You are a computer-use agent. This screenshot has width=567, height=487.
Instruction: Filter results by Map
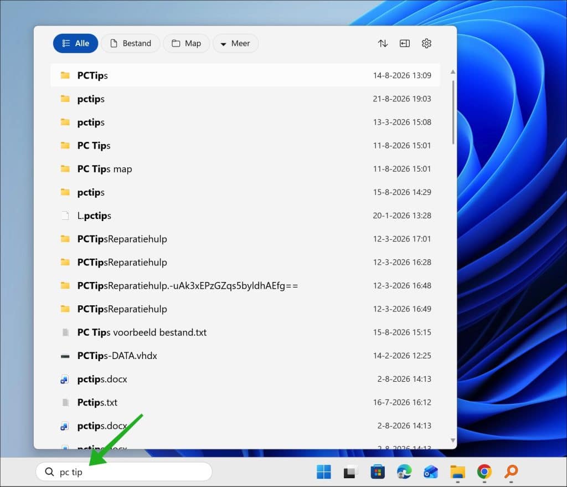click(186, 43)
